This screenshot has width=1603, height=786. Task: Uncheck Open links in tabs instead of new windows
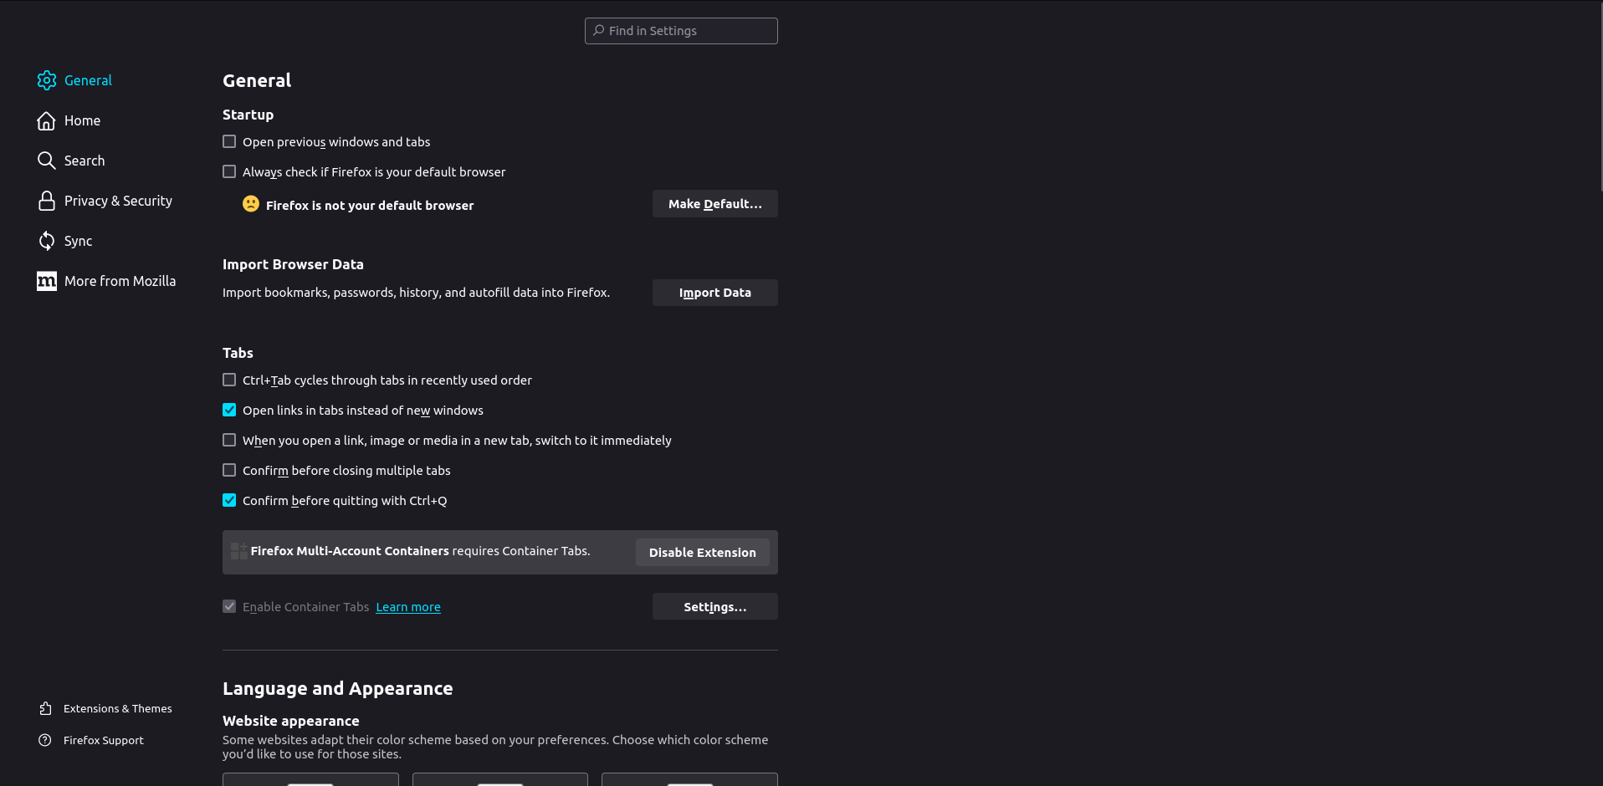229,410
